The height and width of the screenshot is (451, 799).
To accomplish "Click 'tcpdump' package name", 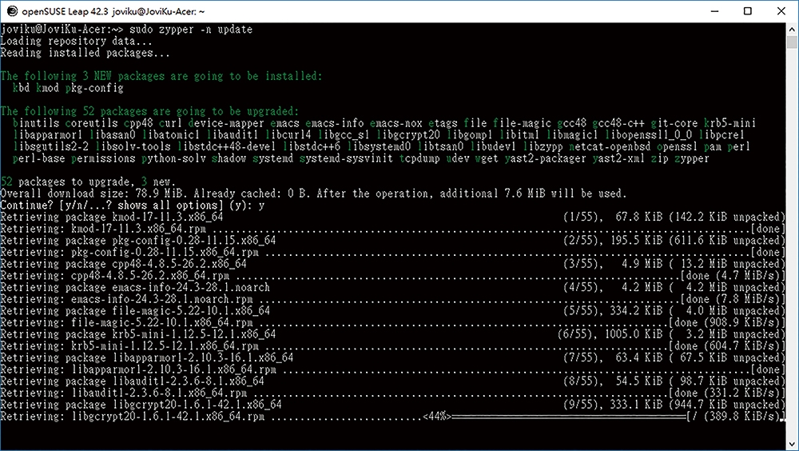I will click(x=419, y=158).
